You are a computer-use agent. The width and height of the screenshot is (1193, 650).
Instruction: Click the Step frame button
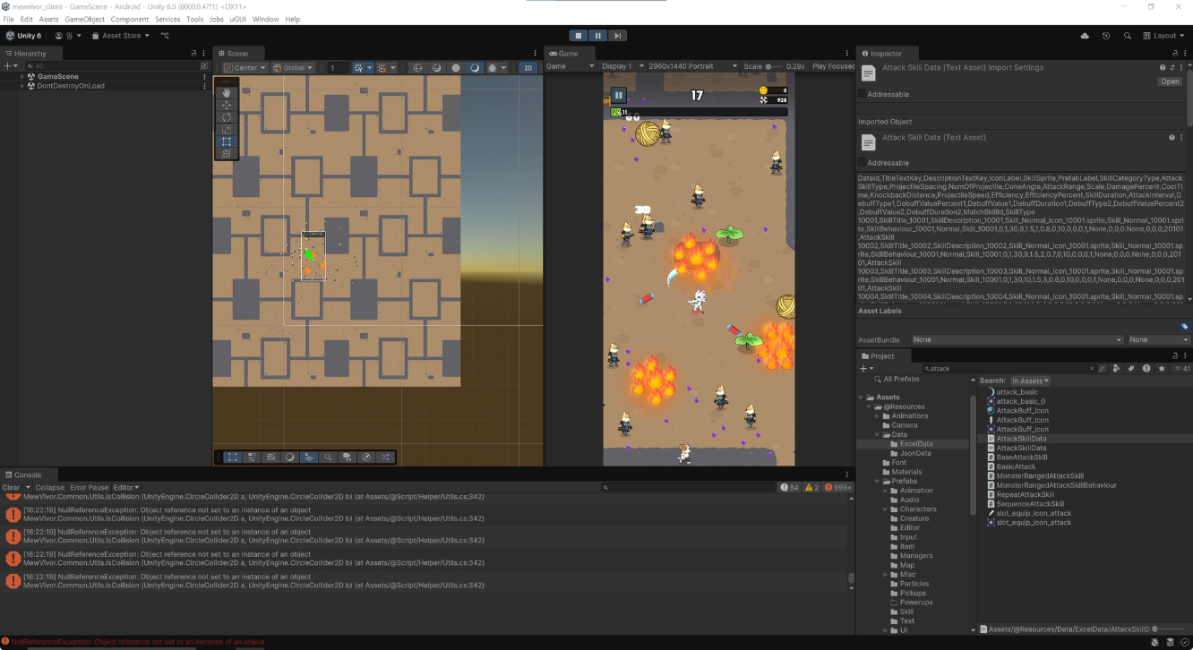coord(617,36)
